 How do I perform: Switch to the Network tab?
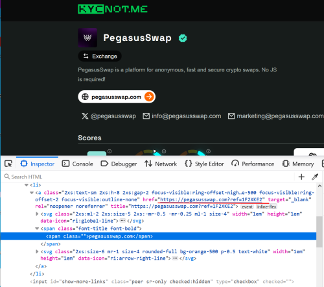click(x=161, y=164)
